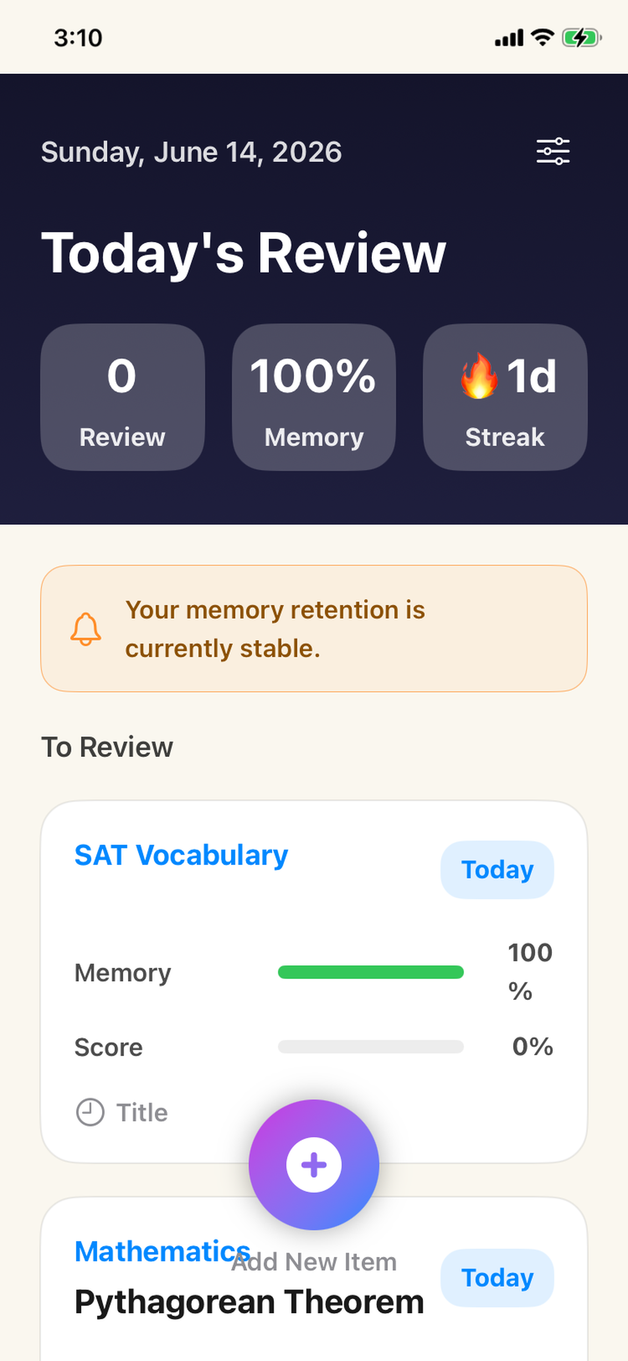
Task: Tap the battery charging status icon
Action: (x=581, y=38)
